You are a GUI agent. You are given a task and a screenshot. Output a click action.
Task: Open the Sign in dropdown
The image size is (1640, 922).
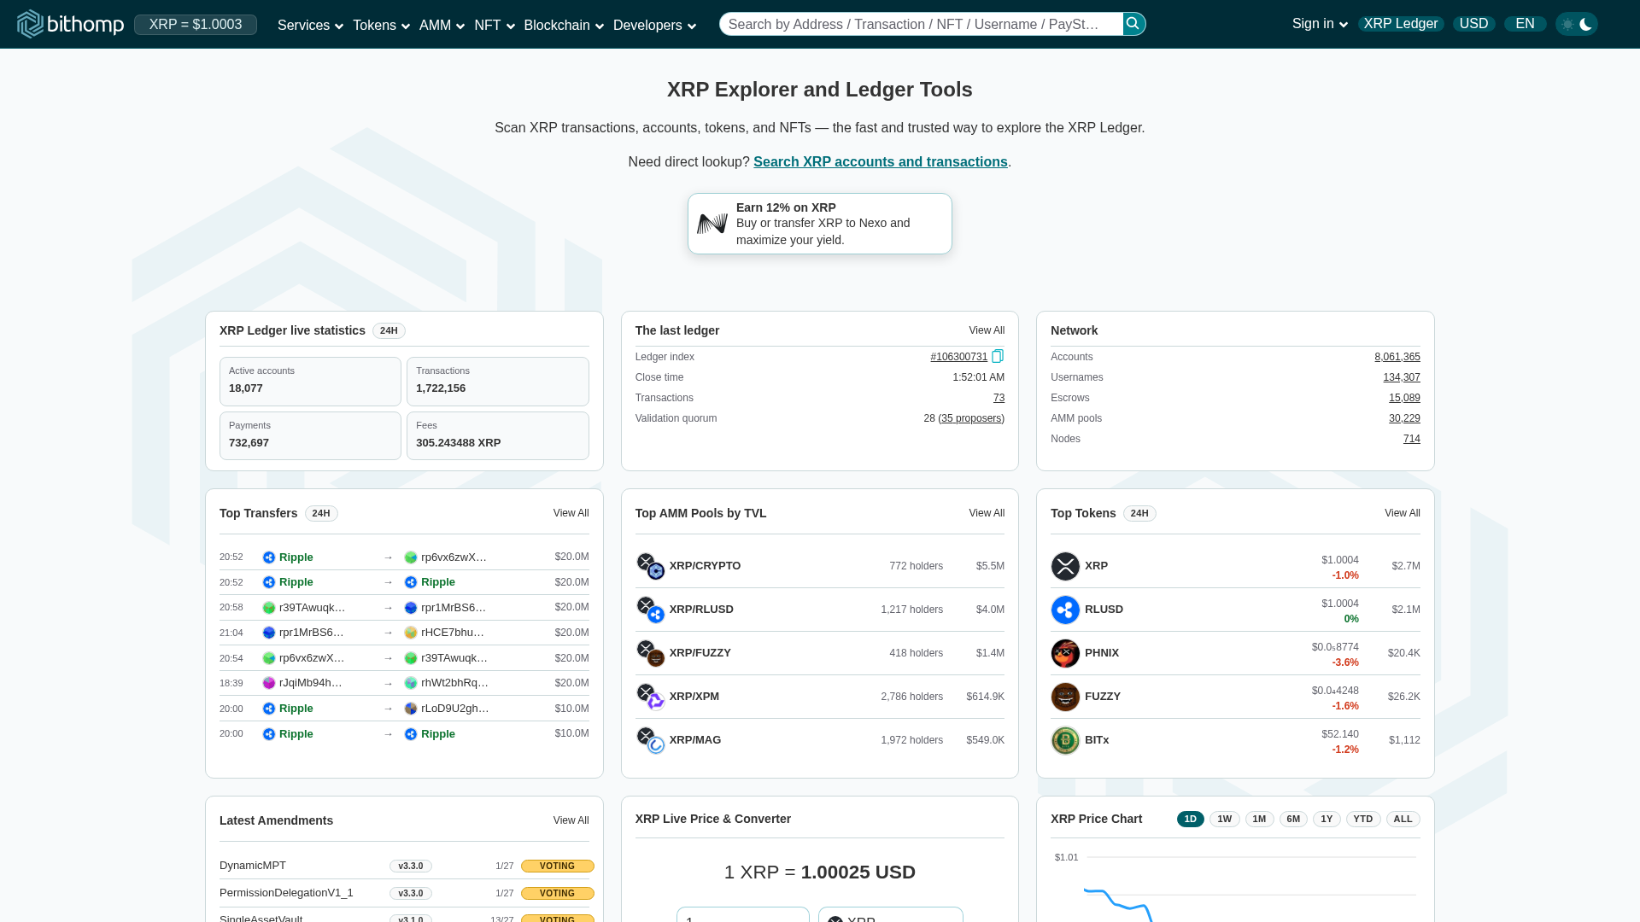(1320, 24)
